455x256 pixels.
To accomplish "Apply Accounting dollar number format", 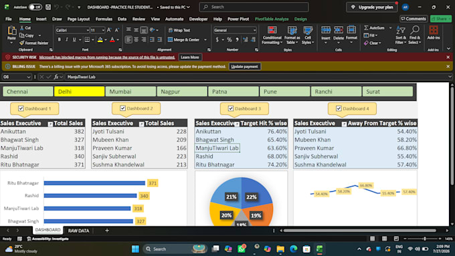I will coord(217,39).
